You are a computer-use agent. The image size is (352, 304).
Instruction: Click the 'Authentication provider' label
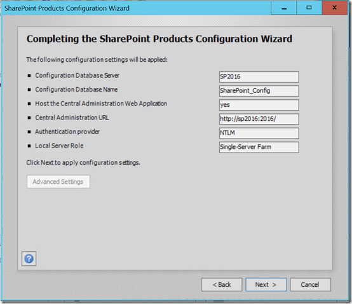[67, 132]
